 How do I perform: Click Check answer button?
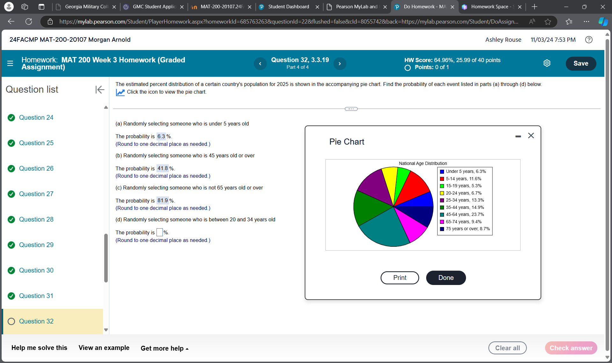click(x=571, y=348)
